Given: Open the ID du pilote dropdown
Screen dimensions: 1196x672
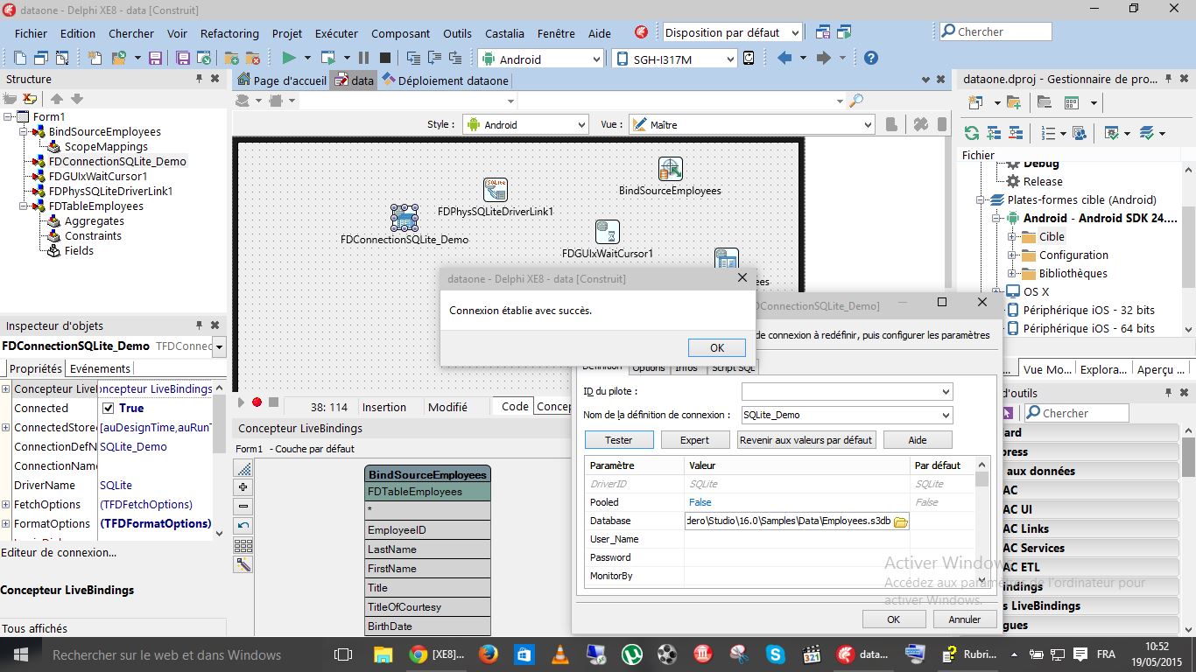Looking at the screenshot, I should click(946, 392).
